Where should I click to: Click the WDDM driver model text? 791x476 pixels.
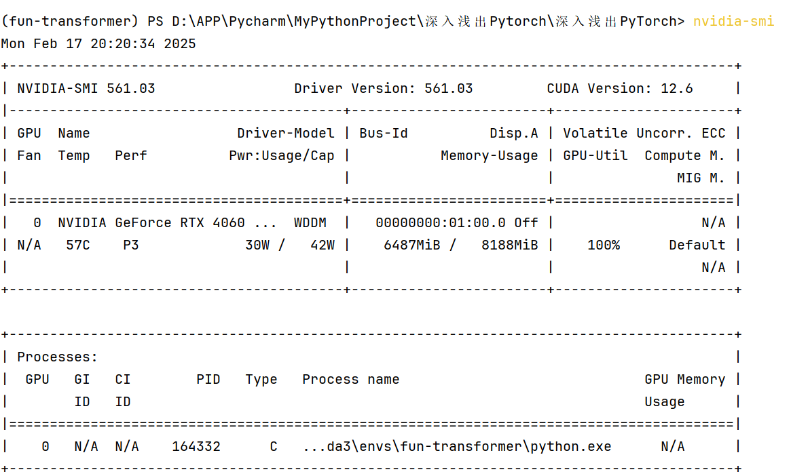pos(310,222)
